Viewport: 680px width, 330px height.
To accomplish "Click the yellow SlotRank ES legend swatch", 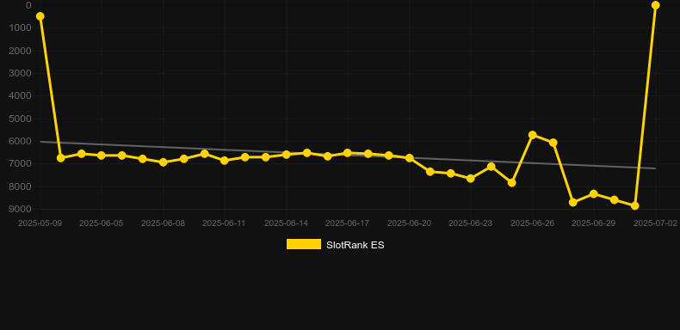I will (304, 244).
